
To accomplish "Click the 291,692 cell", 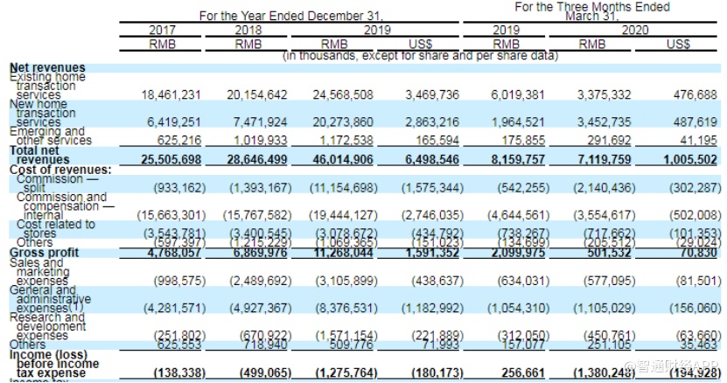I will click(609, 141).
